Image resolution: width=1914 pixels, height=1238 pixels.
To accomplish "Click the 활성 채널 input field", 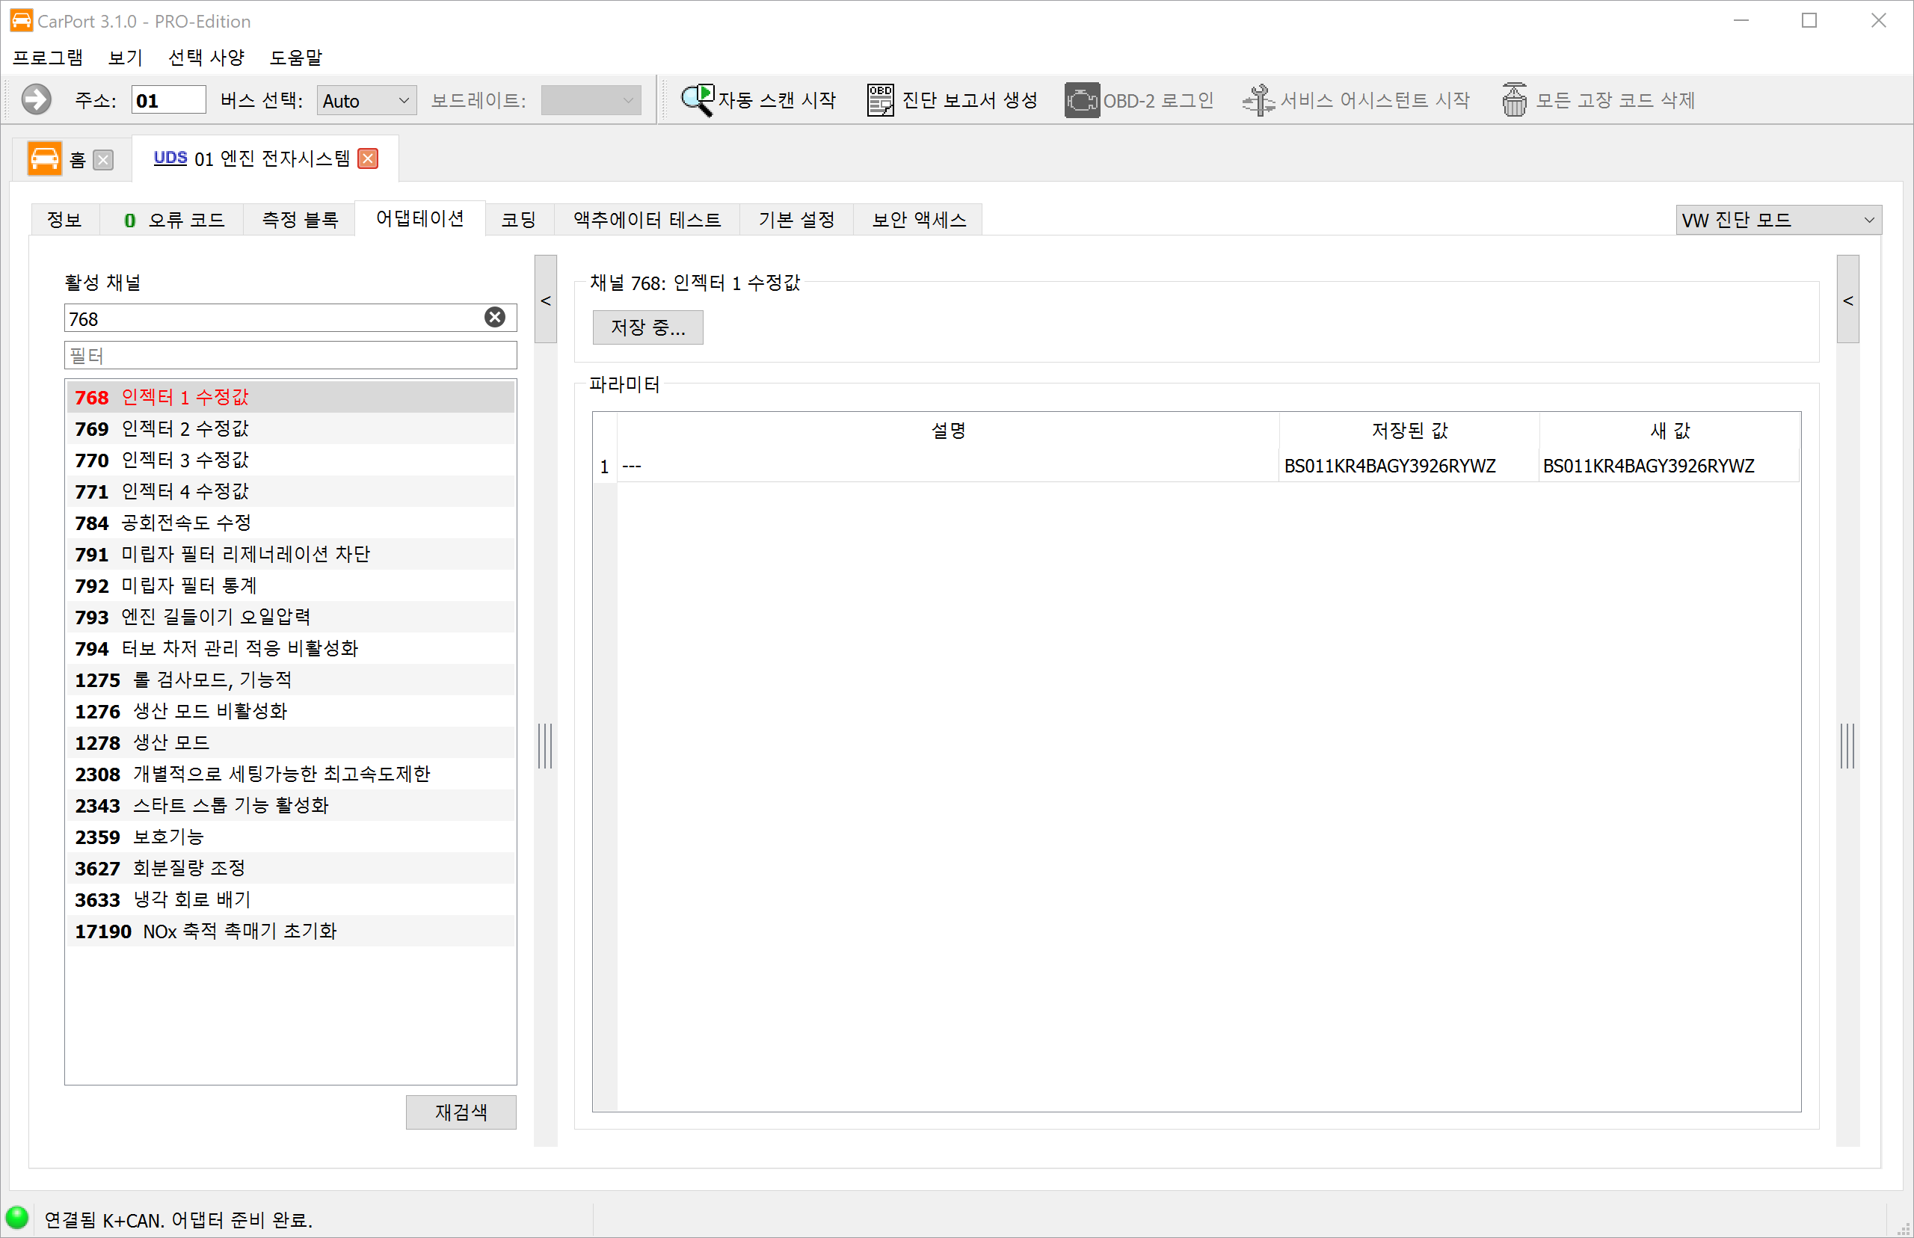I will (x=290, y=318).
